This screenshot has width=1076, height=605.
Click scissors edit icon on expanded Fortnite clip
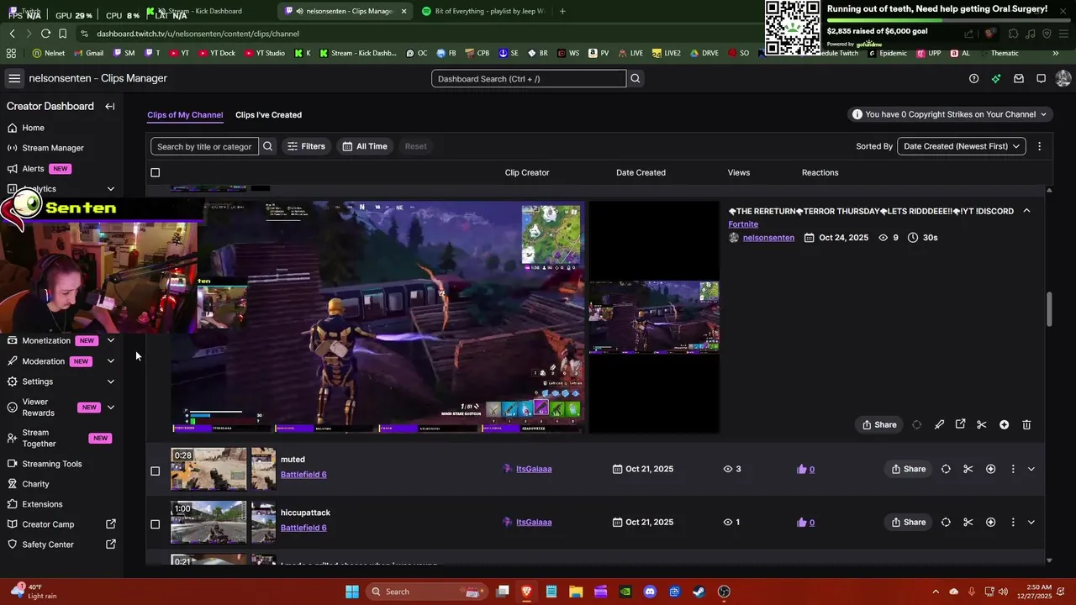pos(981,424)
